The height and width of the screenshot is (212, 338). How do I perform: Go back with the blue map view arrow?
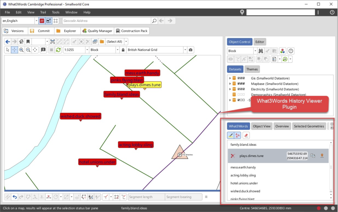point(8,41)
